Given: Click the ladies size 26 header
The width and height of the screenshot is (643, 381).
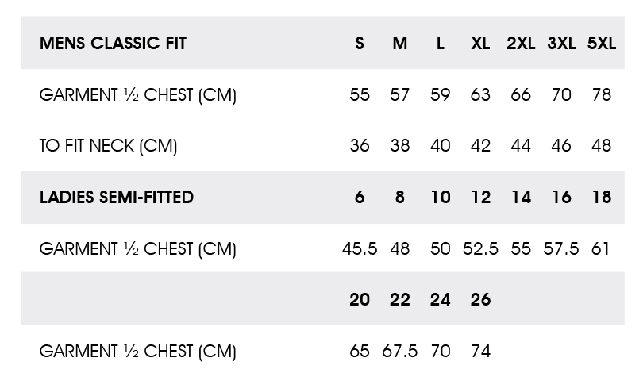Looking at the screenshot, I should click(x=480, y=300).
